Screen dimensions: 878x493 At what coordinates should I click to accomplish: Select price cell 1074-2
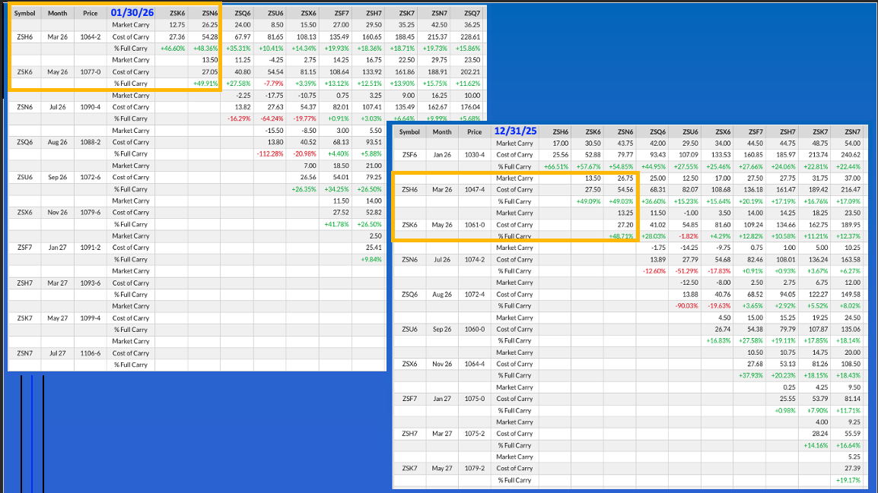click(x=474, y=259)
